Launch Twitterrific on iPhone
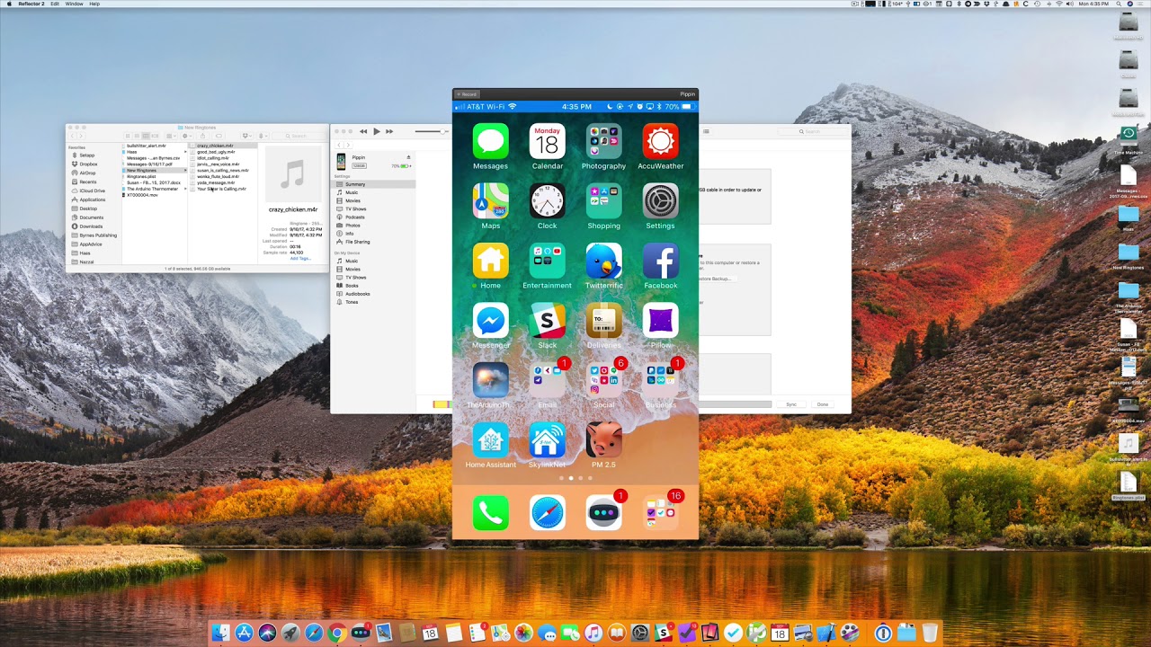 (603, 261)
